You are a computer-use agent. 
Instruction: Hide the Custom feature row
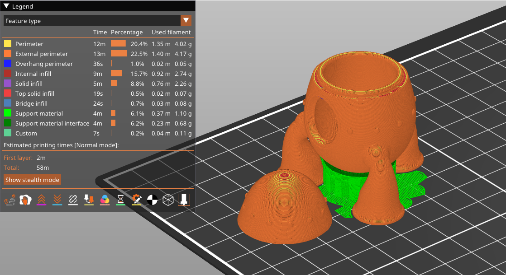[x=97, y=133]
